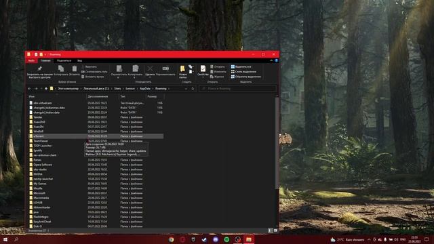Select the 'uTorrent' folder row
This screenshot has width=434, height=244.
[x=96, y=136]
